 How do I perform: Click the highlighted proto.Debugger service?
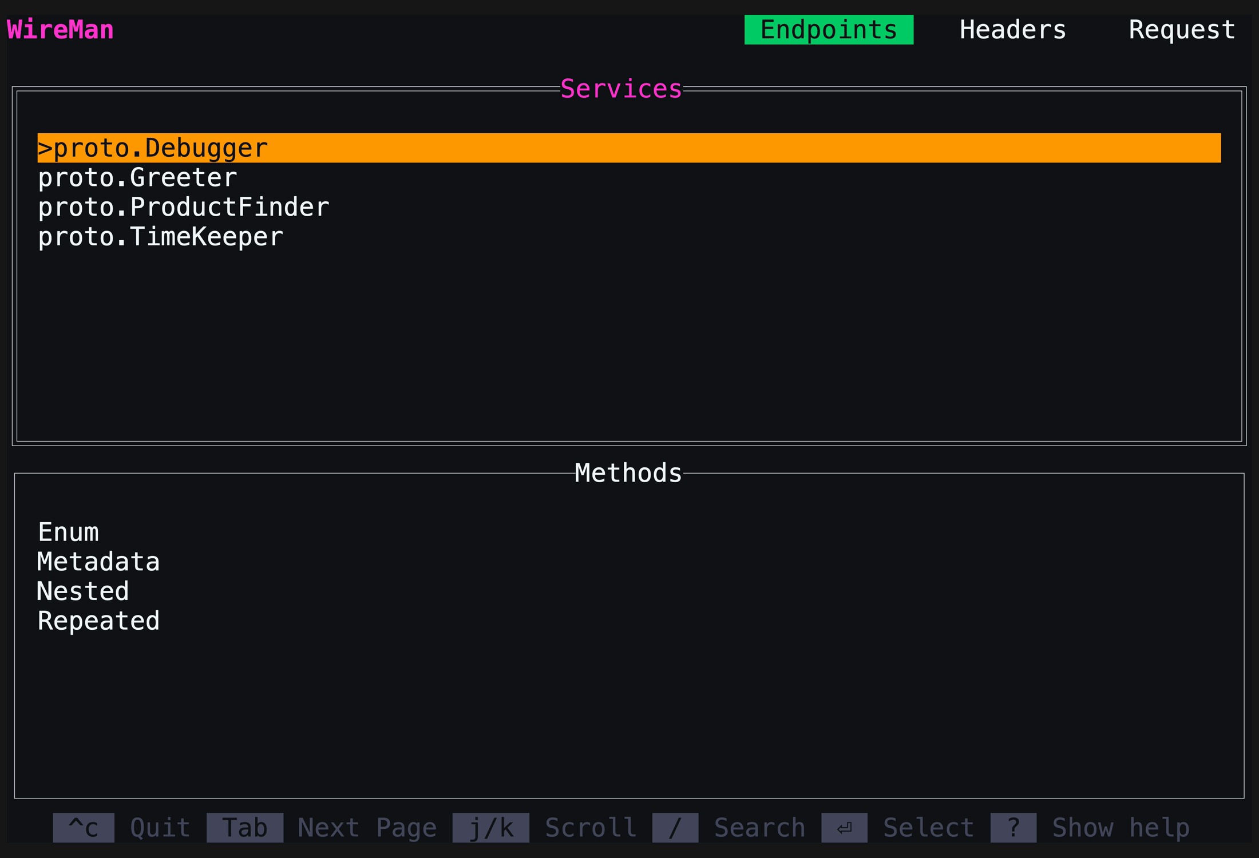tap(152, 148)
